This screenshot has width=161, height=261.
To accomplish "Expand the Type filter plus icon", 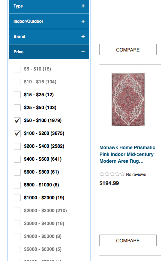I will pyautogui.click(x=83, y=6).
